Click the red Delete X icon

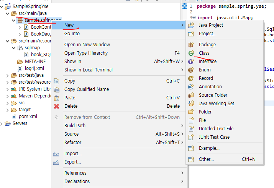click(56, 106)
